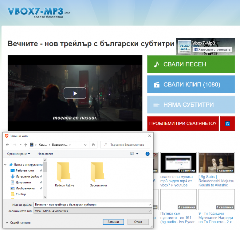This screenshot has width=240, height=230.
Task: Click the Търсене в Видеоклипове search box
Action: [x=125, y=145]
